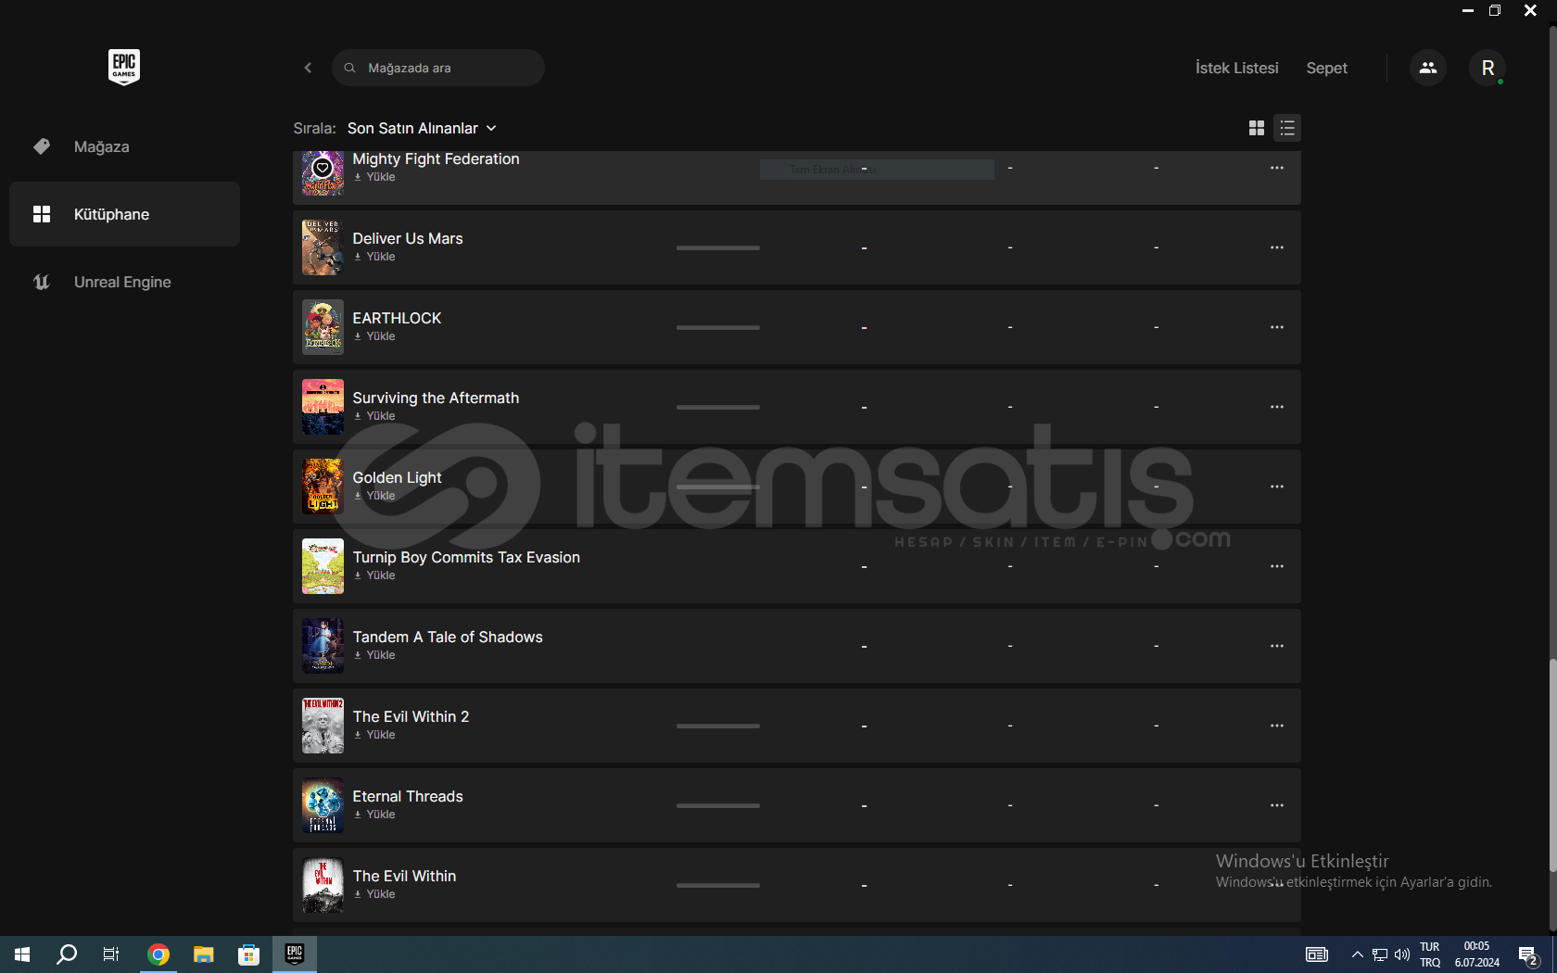Image resolution: width=1557 pixels, height=973 pixels.
Task: Open options menu for EARTHLOCK
Action: pos(1276,327)
